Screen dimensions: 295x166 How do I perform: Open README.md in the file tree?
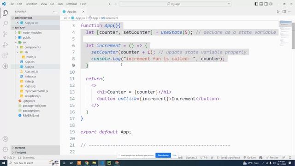click(x=31, y=116)
